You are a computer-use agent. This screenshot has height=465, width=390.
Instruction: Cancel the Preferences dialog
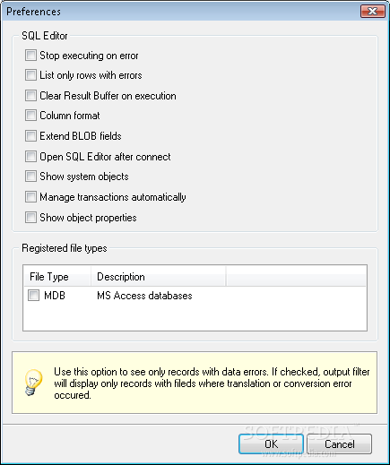pyautogui.click(x=340, y=444)
